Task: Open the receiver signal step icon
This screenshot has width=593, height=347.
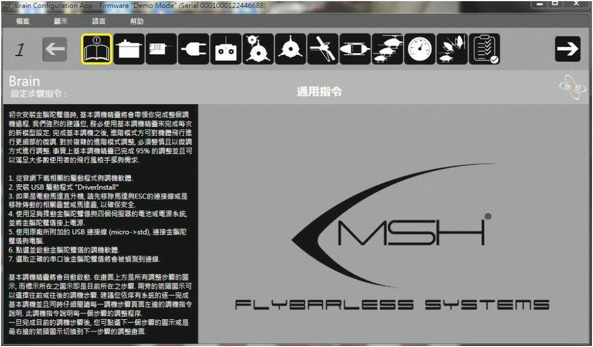Action: click(161, 49)
